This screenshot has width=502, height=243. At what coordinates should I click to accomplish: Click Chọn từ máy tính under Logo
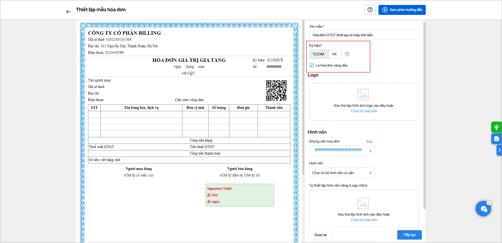click(364, 111)
